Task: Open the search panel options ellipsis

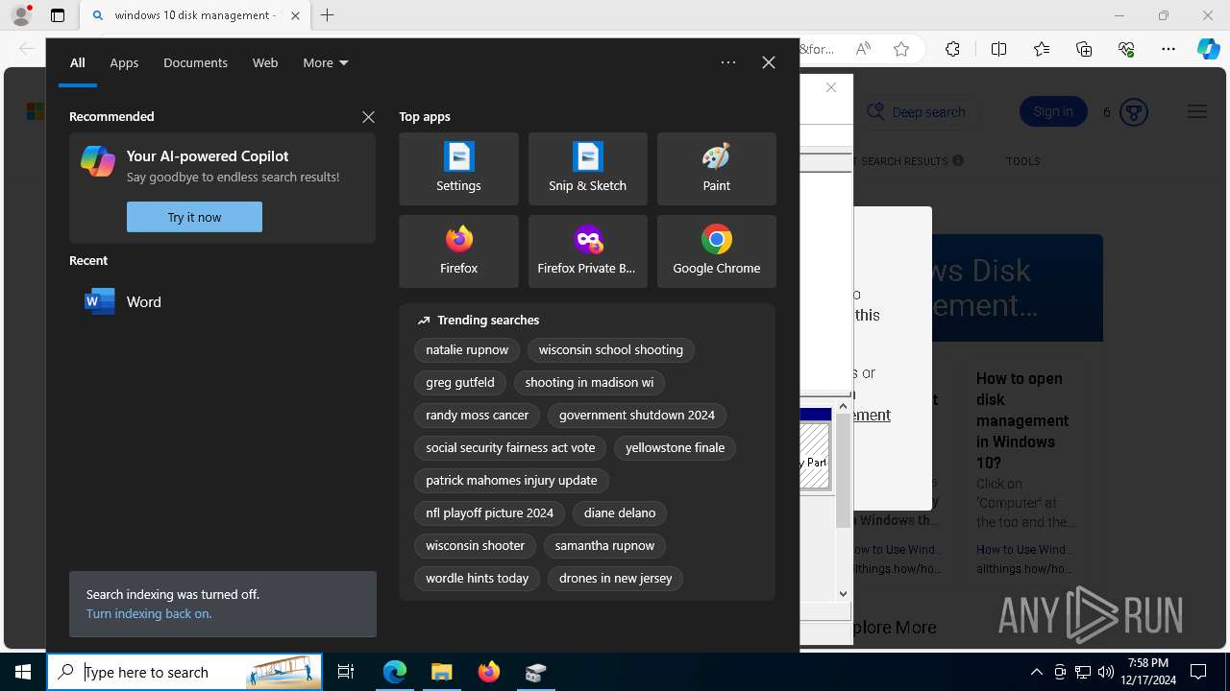Action: [x=728, y=62]
